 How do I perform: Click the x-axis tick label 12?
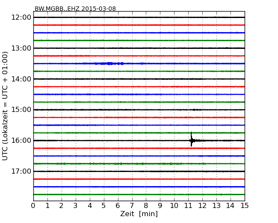202,206
